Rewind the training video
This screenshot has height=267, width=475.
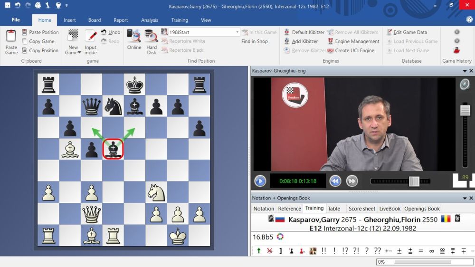tap(335, 181)
